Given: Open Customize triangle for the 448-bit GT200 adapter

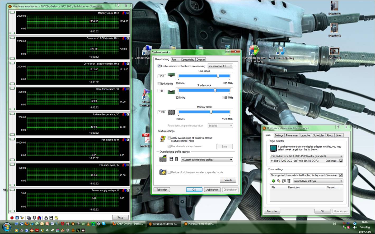Looking at the screenshot, I should click(341, 161).
